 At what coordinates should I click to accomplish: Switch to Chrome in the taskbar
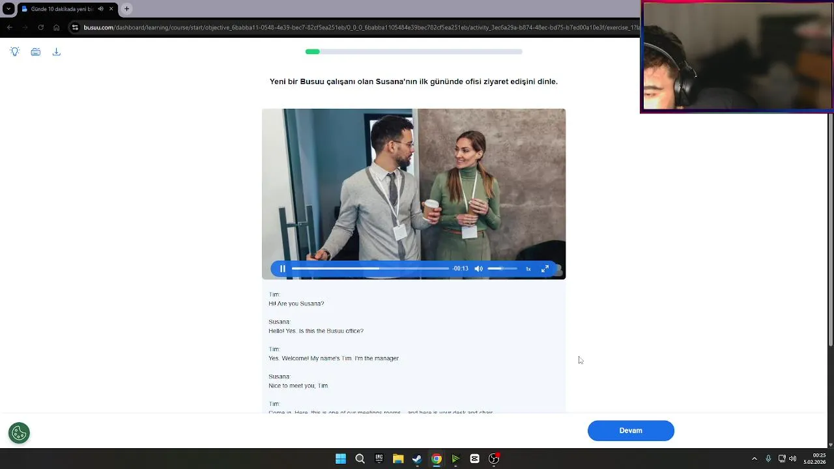437,459
